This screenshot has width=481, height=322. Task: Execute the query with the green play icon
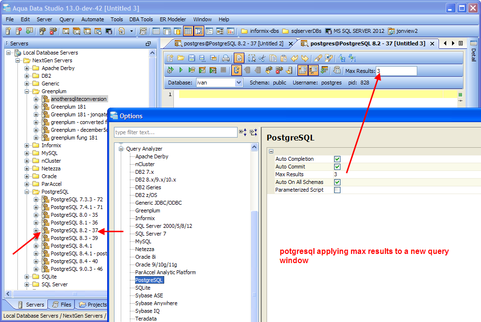coord(181,70)
